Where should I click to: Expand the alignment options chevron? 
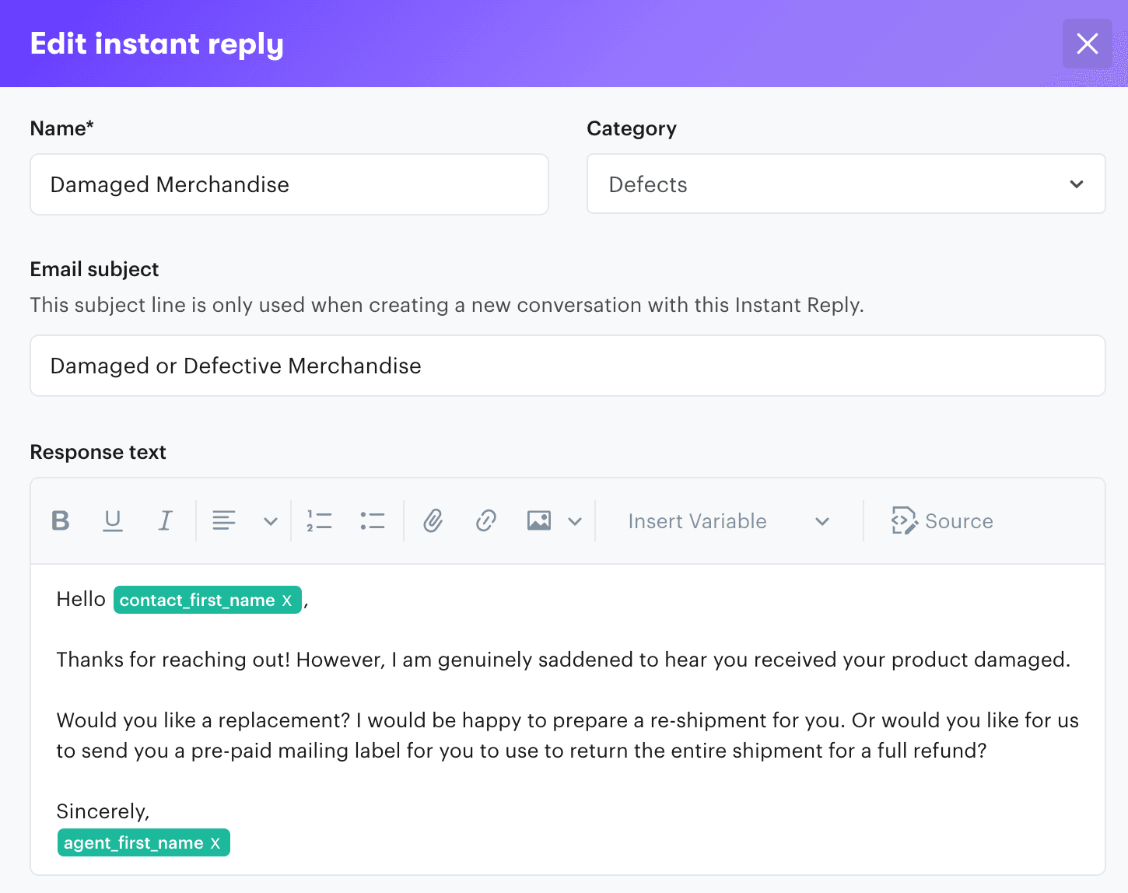(269, 520)
